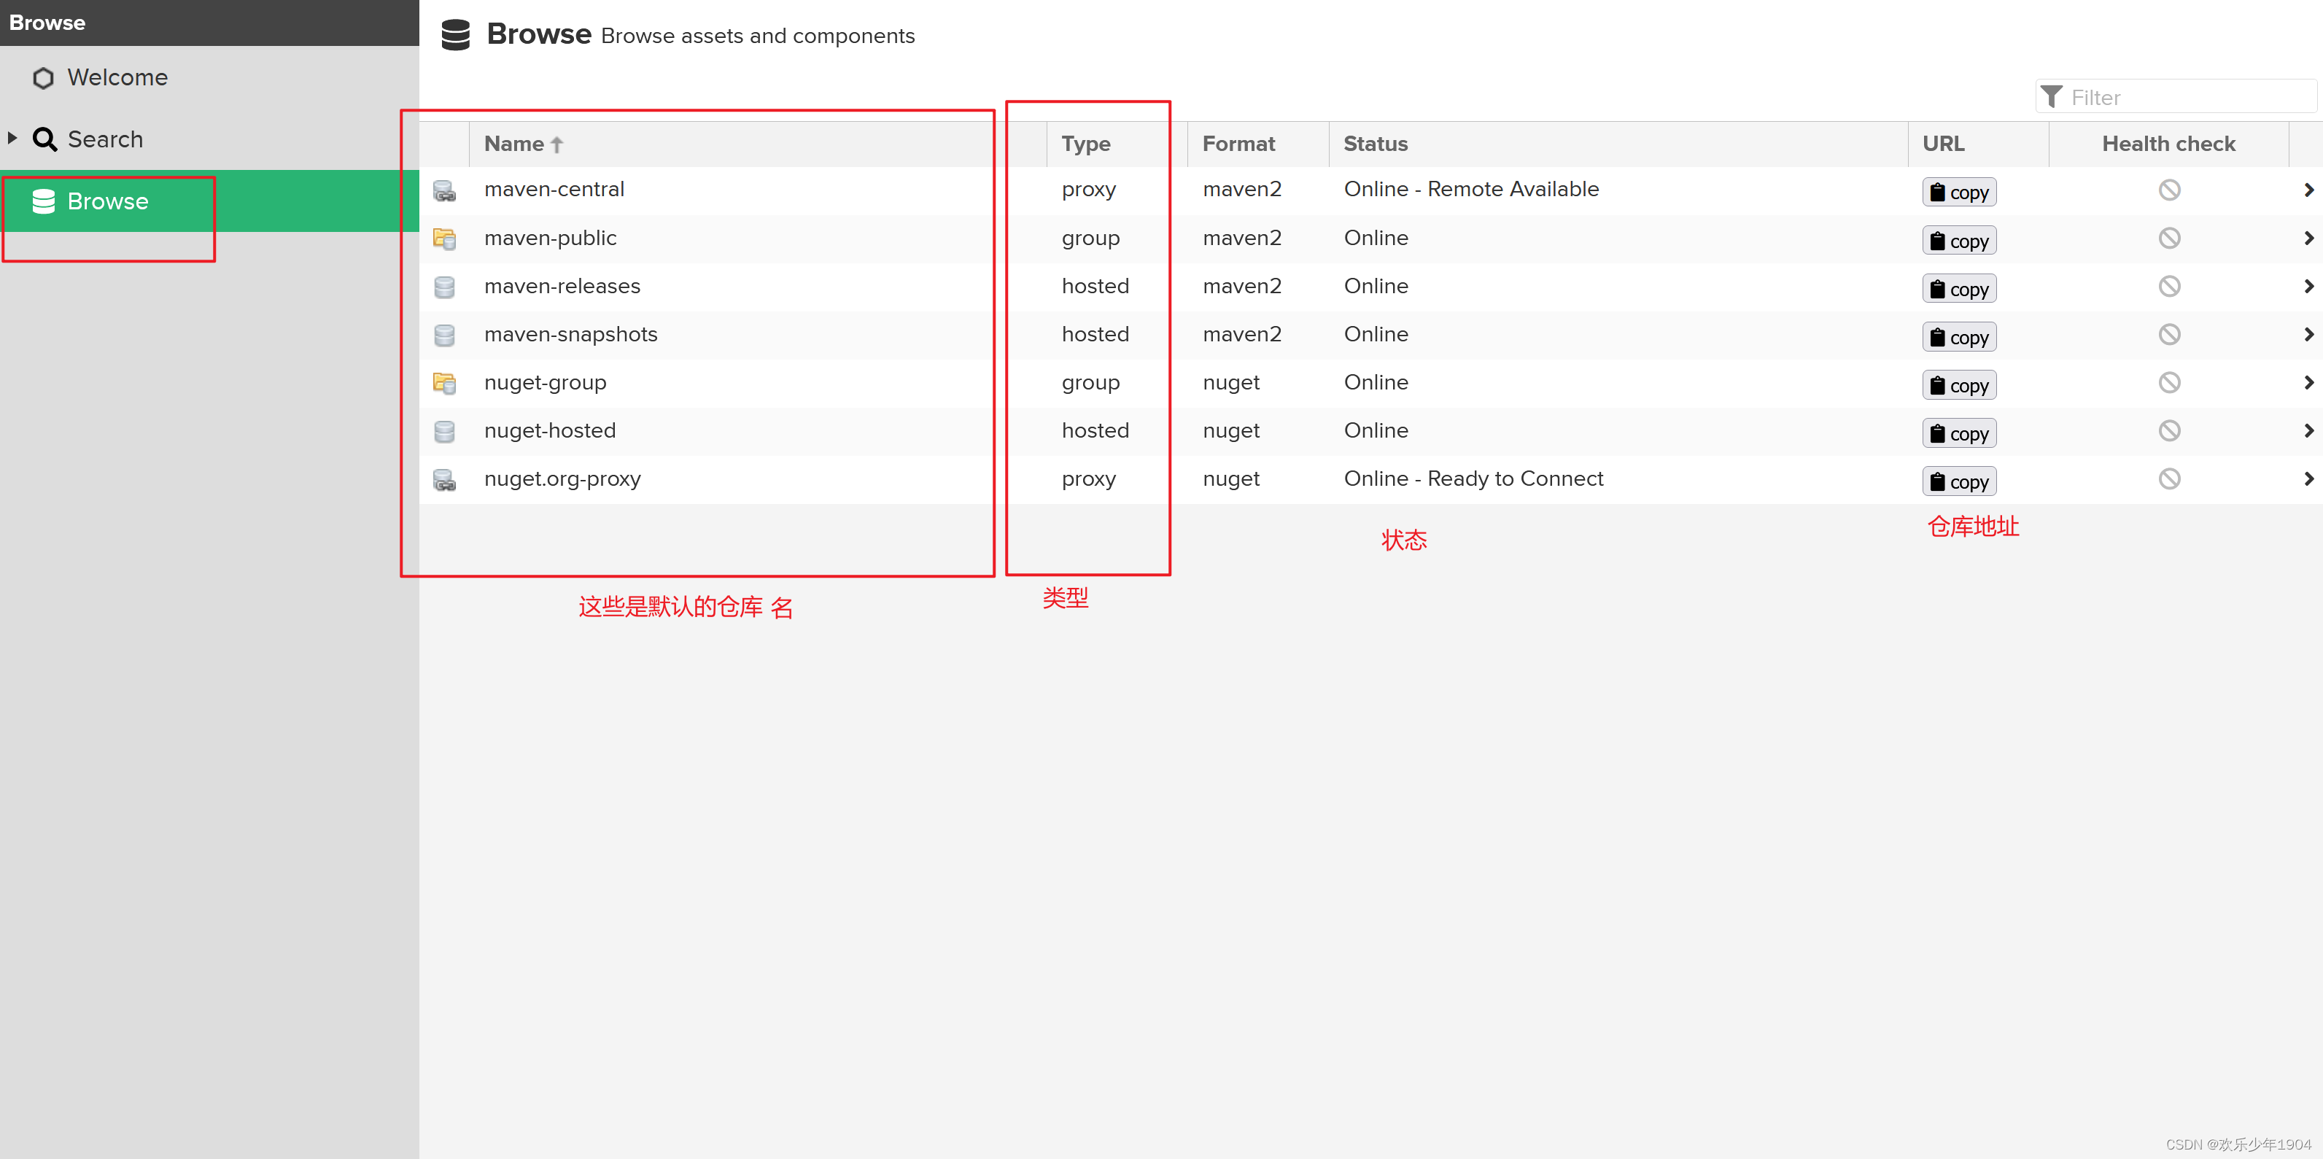Click the maven-central proxy repository icon
Screen dimensions: 2323x1159
pos(443,190)
